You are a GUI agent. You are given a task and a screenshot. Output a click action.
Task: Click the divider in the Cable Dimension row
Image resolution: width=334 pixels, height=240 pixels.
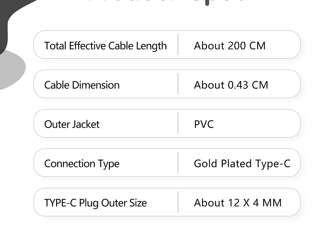click(x=178, y=84)
